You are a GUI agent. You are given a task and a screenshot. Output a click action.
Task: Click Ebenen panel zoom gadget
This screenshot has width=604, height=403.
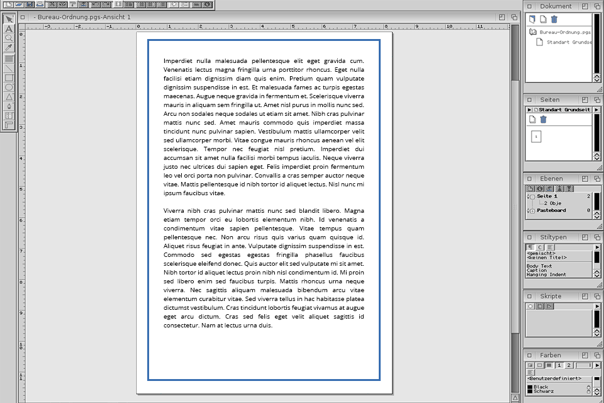[584, 179]
